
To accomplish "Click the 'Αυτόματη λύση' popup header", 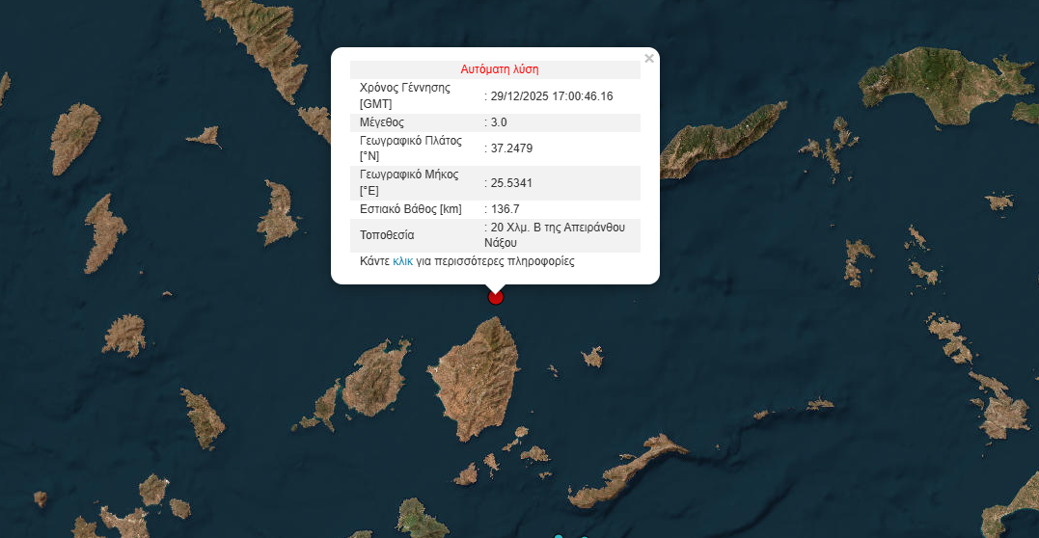I will click(x=499, y=69).
